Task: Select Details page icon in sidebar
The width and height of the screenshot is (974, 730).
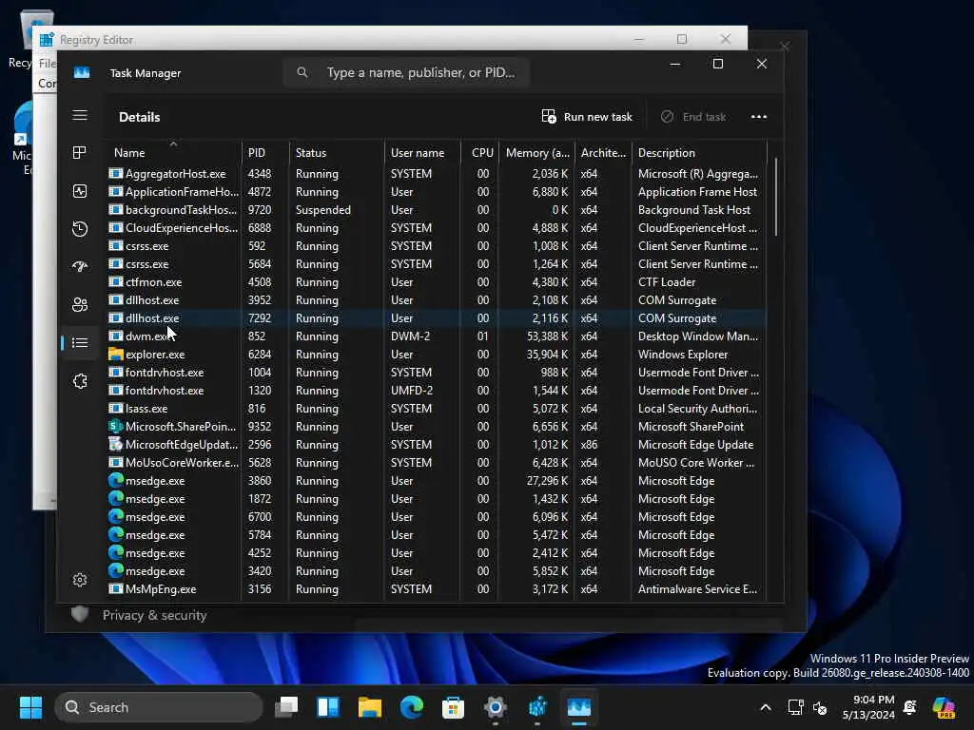Action: point(80,342)
